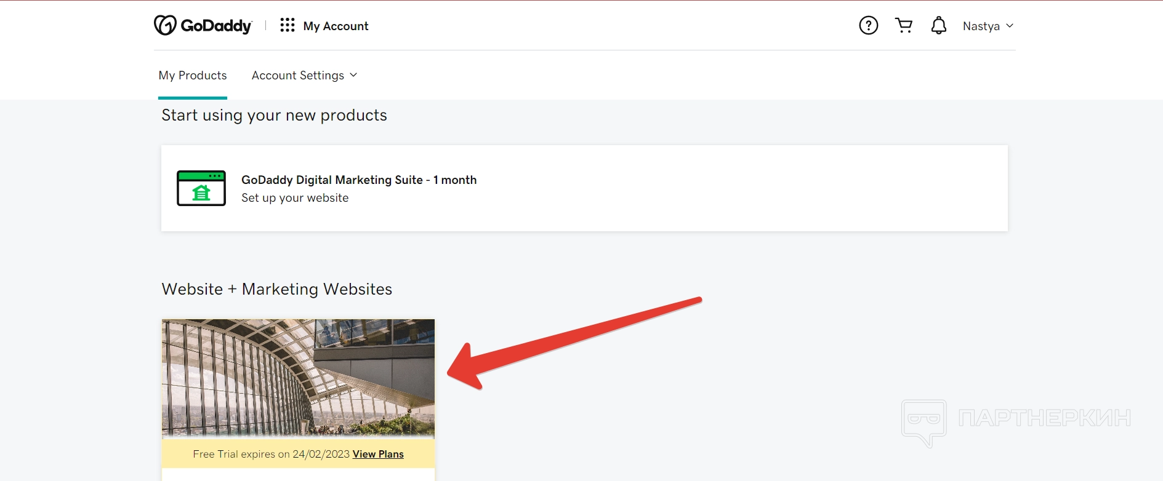Click the Start using your new products heading
Viewport: 1163px width, 481px height.
[274, 115]
